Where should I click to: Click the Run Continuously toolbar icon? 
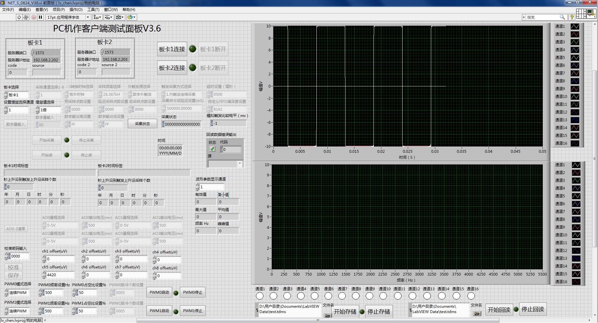tap(26, 17)
